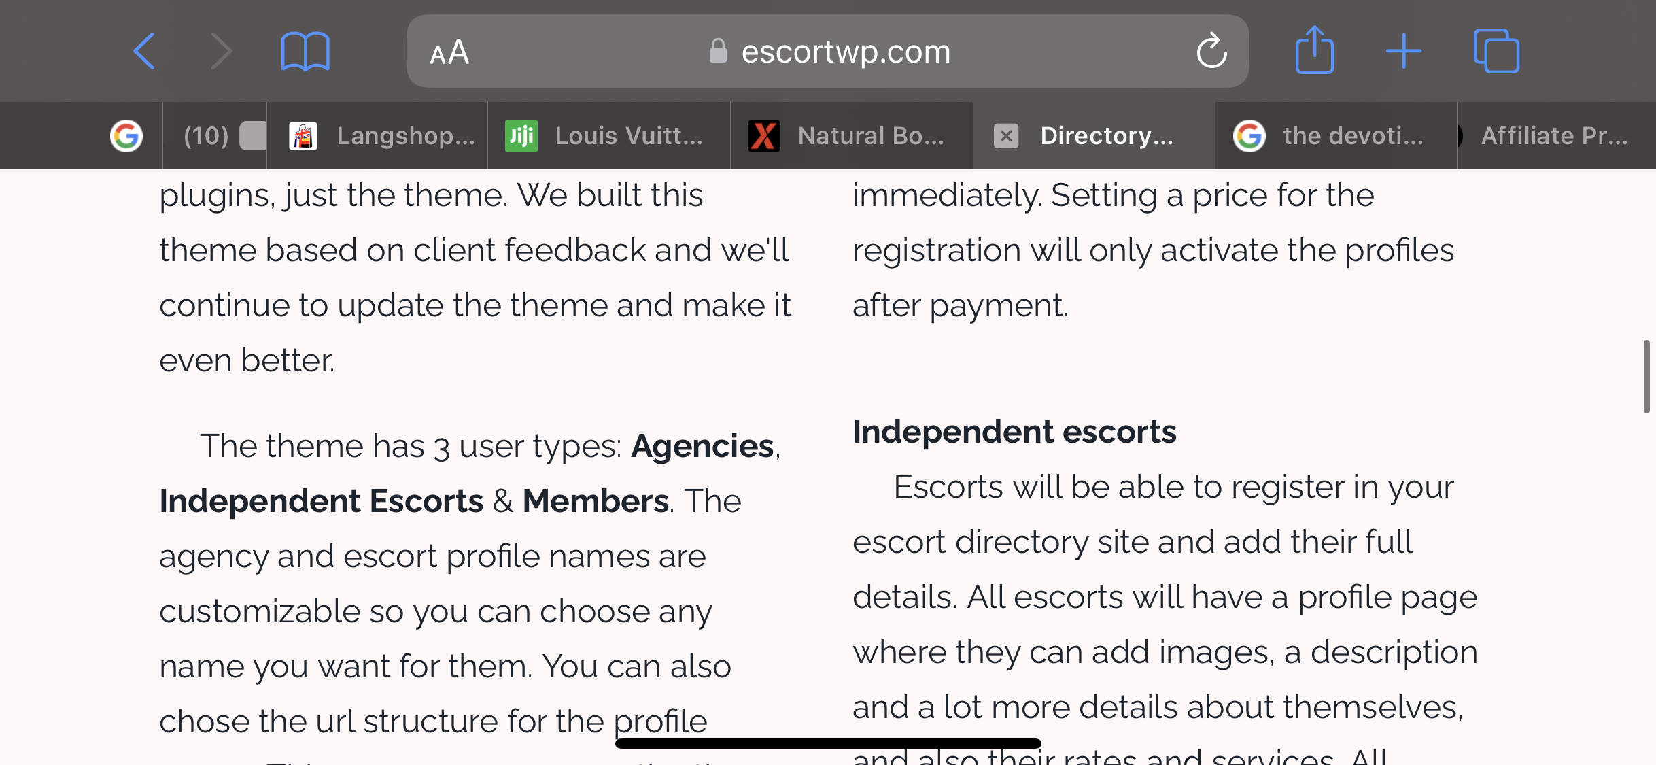Tap the escortwp.com address field
This screenshot has height=765, width=1656.
coord(827,51)
